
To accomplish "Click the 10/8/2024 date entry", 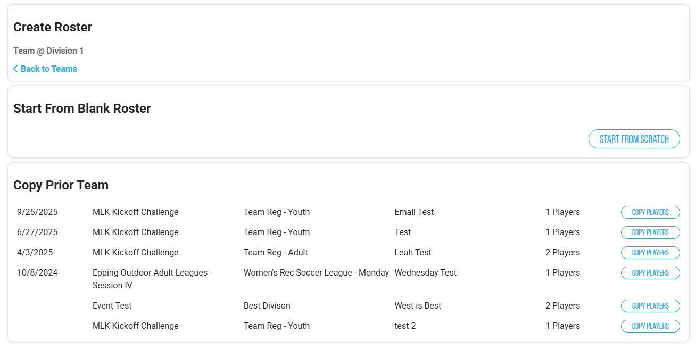I will 37,273.
